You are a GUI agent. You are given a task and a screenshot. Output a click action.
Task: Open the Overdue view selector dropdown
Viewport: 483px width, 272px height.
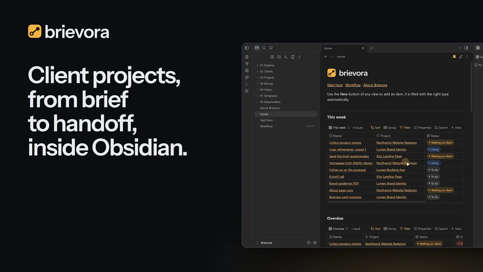338,229
